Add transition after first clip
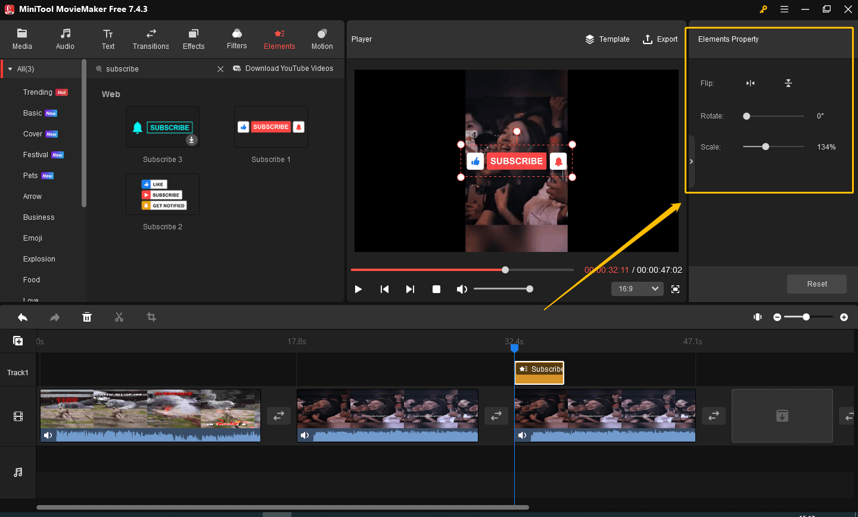The width and height of the screenshot is (858, 517). 279,416
